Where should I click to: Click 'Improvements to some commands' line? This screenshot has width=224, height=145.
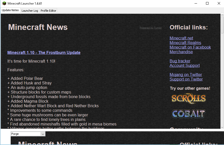click(40, 110)
